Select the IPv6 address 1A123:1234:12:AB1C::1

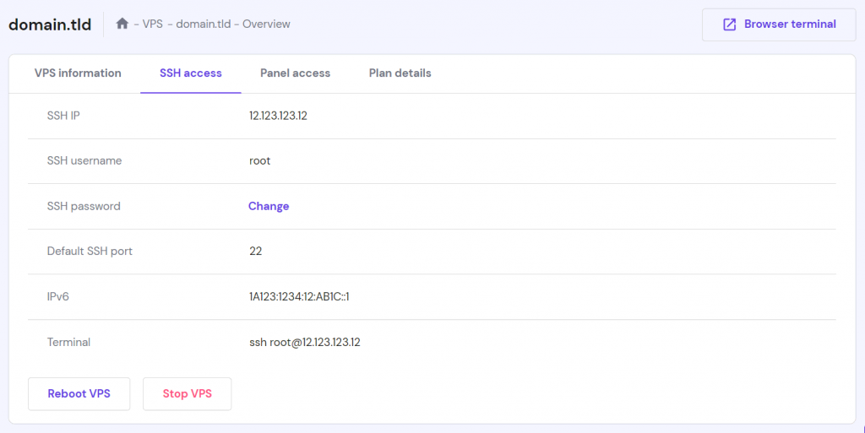[299, 296]
